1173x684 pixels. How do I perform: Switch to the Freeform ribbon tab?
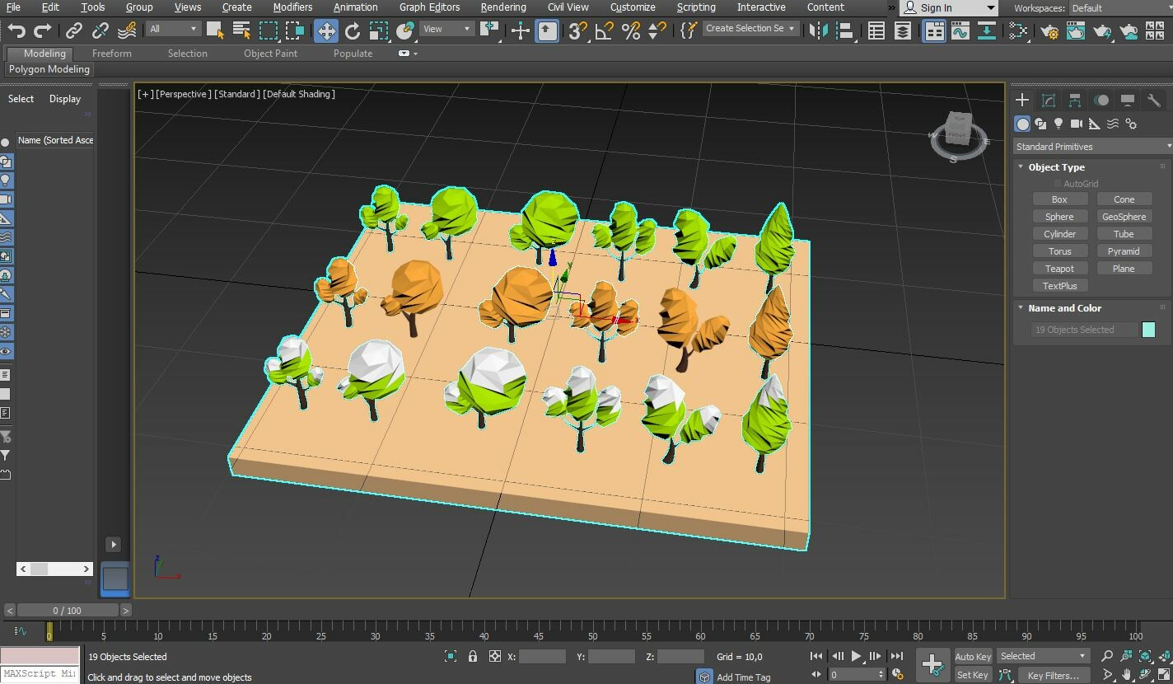coord(112,53)
